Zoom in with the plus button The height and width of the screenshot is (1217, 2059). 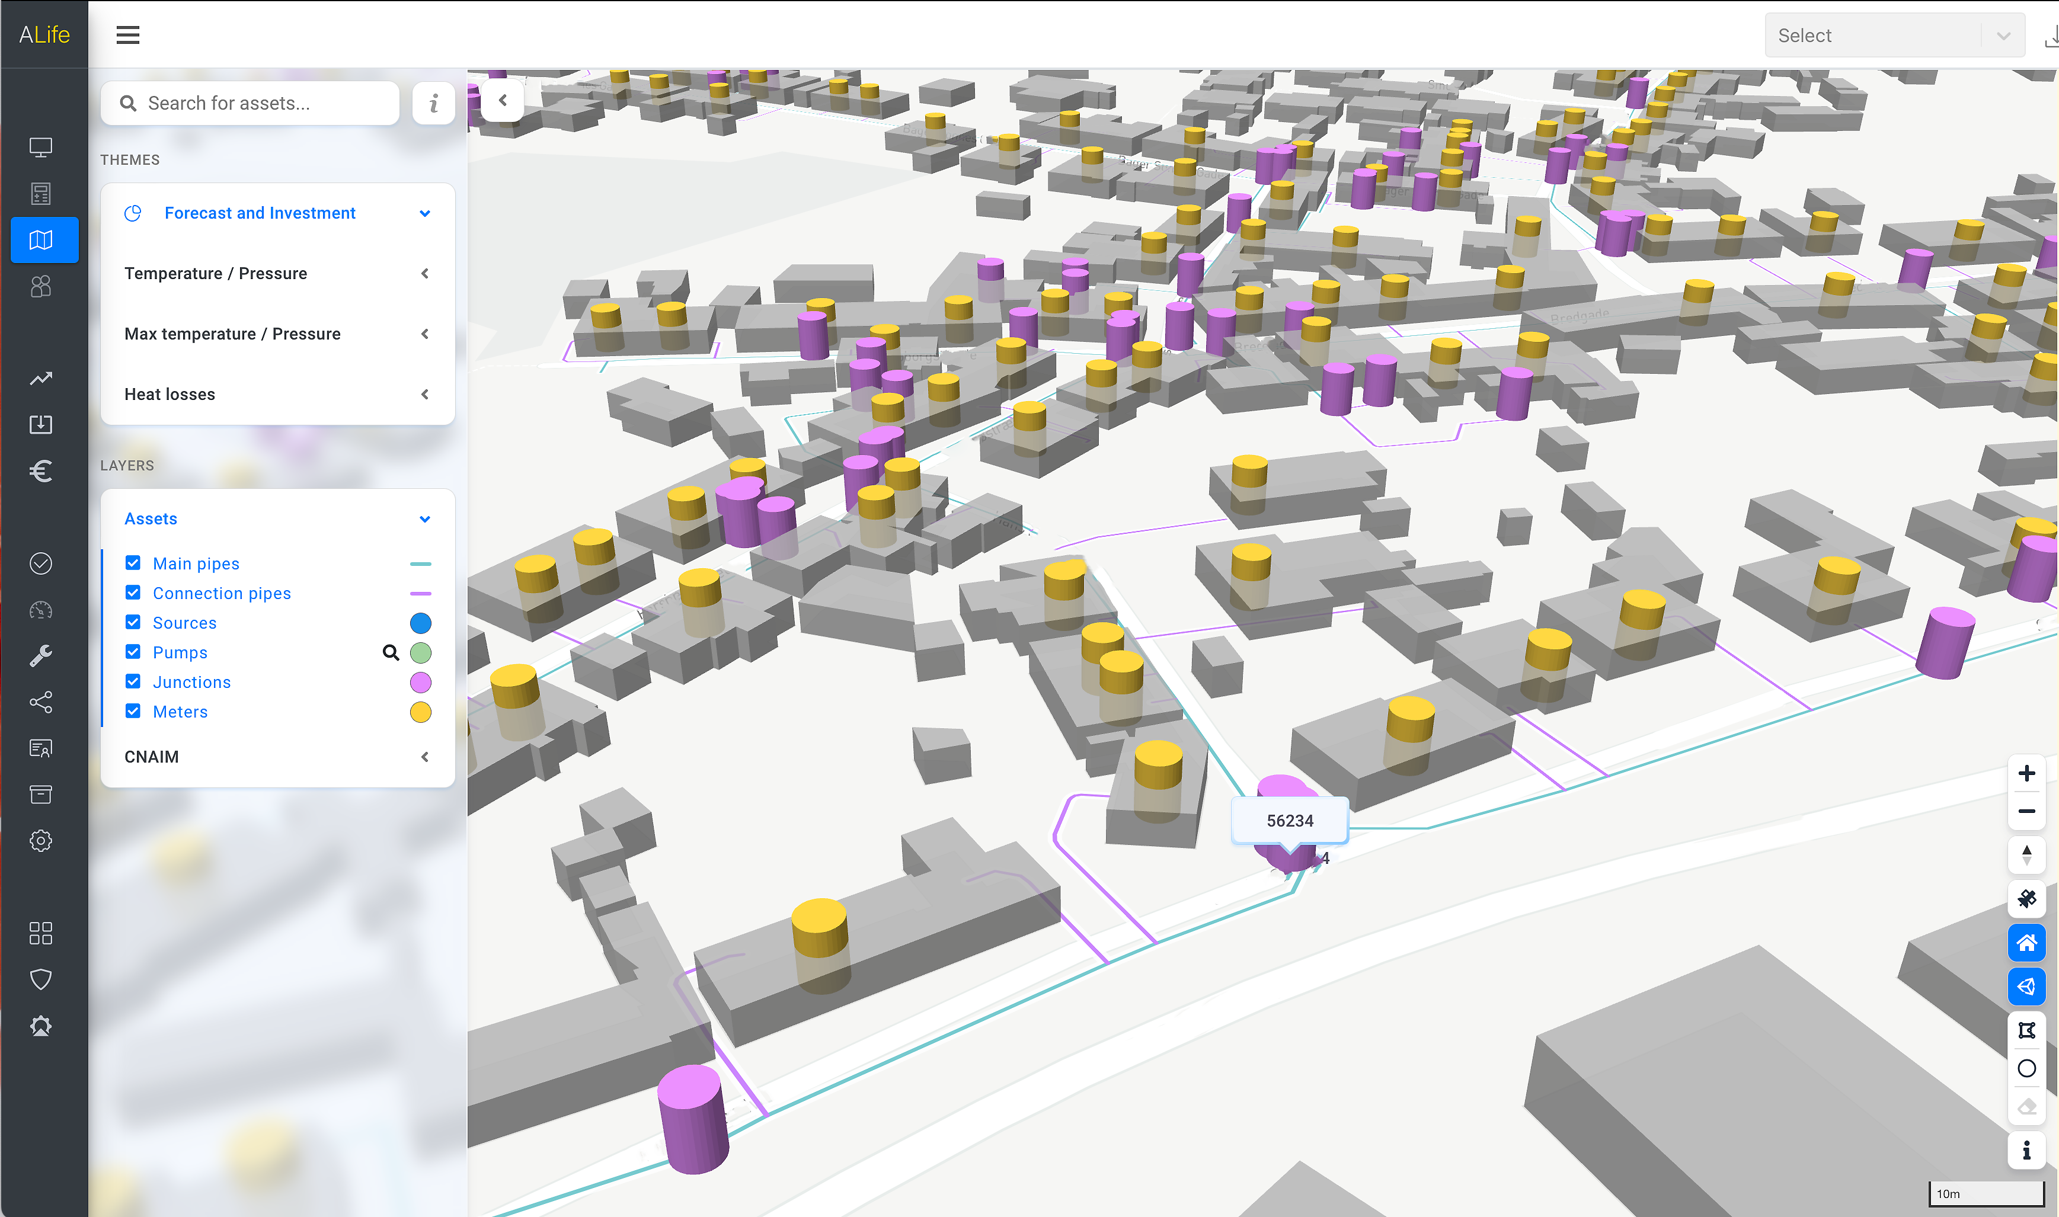[x=2025, y=773]
